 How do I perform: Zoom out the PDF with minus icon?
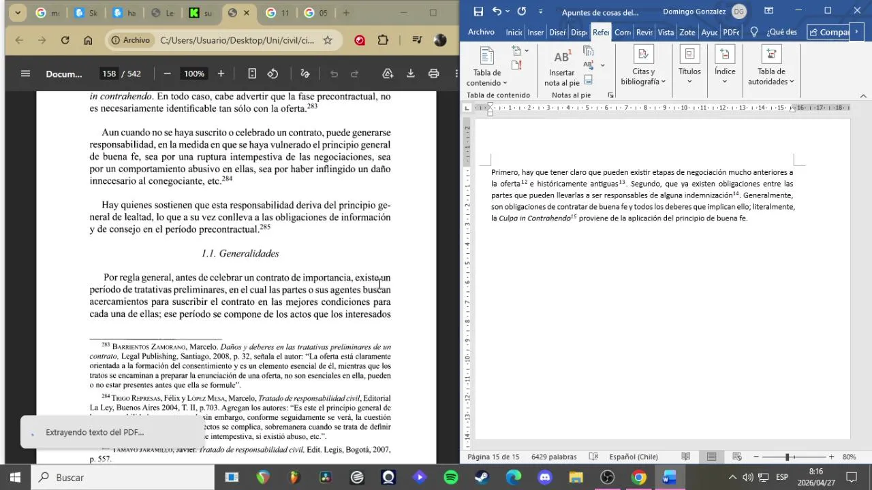pyautogui.click(x=168, y=73)
